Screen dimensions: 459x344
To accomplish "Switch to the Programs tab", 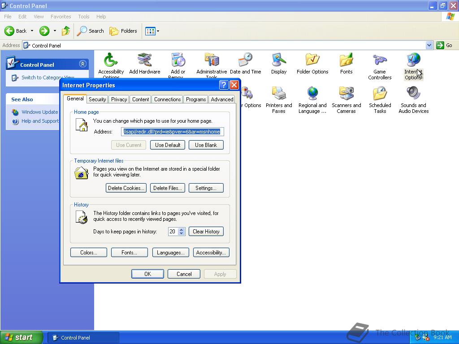I will point(196,99).
